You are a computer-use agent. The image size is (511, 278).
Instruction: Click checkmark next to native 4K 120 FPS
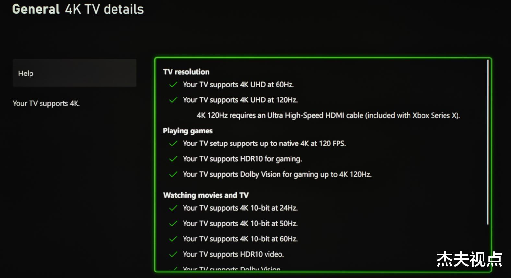173,144
